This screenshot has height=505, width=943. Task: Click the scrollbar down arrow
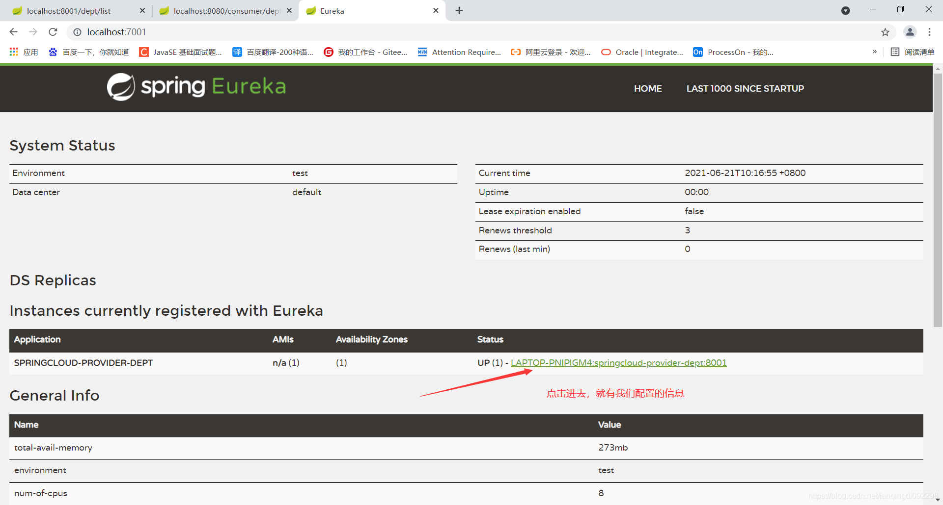(x=938, y=500)
